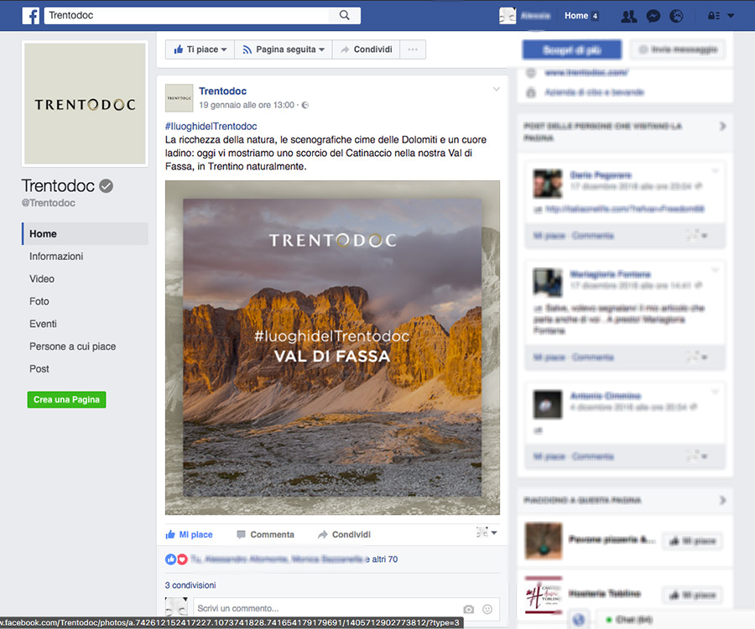Open the Eventi section
The image size is (755, 629).
[43, 324]
